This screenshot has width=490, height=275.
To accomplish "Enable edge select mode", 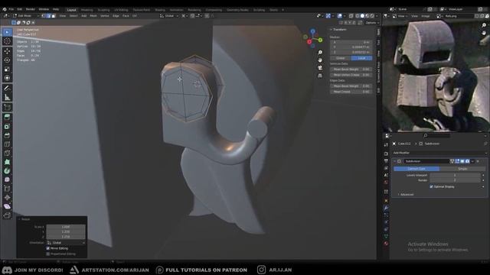I will (x=48, y=15).
